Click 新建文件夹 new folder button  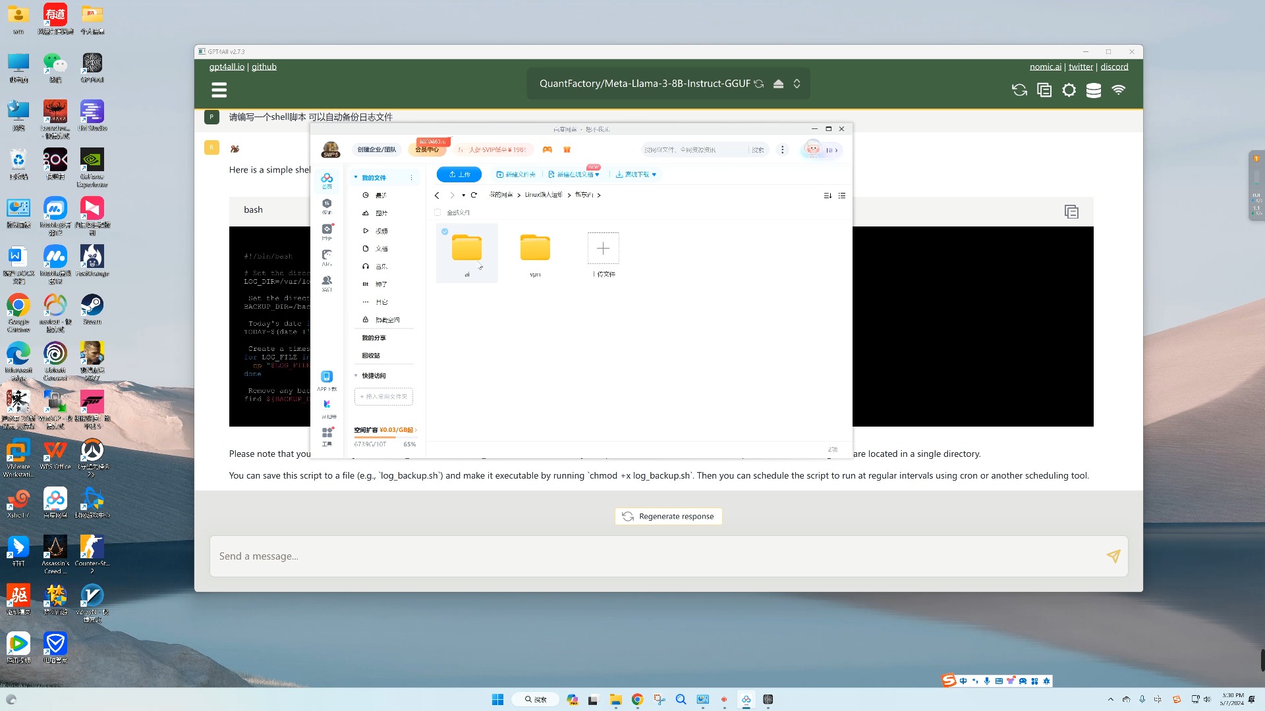(x=516, y=174)
